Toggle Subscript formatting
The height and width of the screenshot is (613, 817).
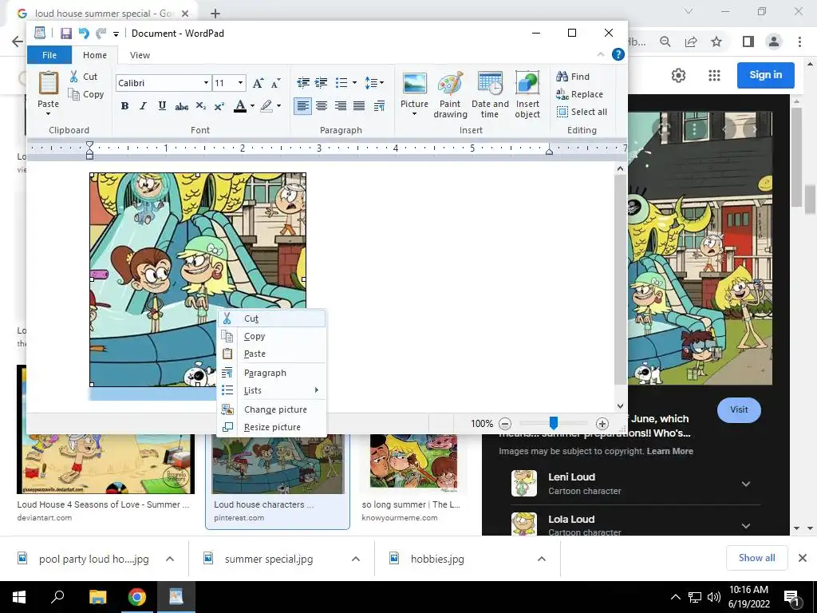coord(200,106)
